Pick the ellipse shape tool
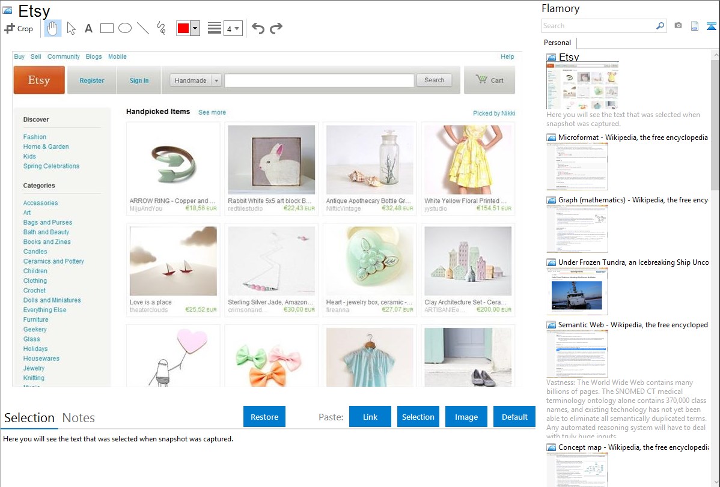 coord(125,28)
